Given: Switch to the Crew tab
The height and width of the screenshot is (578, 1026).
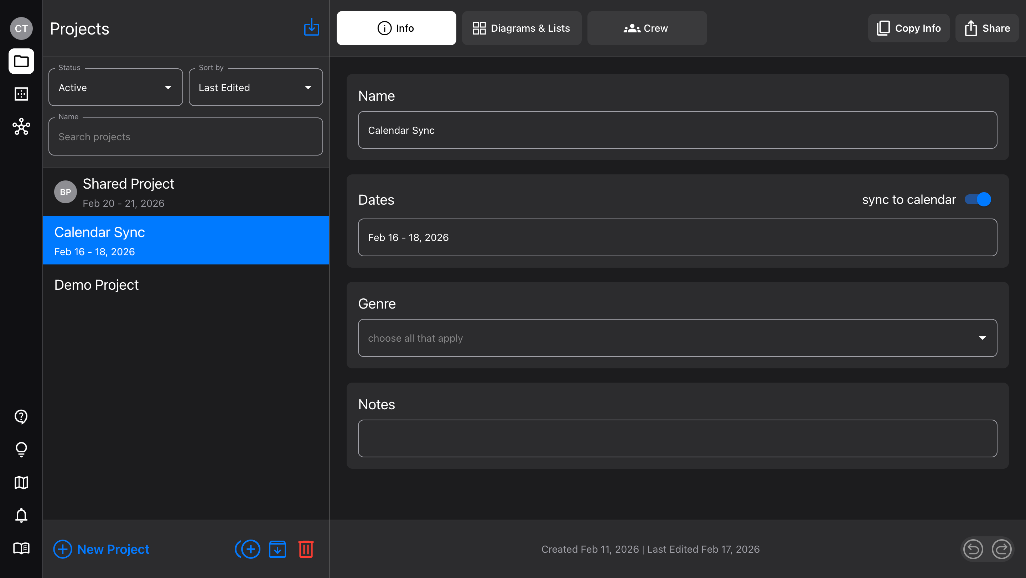Looking at the screenshot, I should point(647,28).
